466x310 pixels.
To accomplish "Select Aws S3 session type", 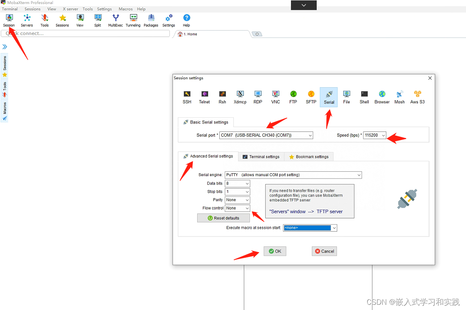I will [x=418, y=97].
